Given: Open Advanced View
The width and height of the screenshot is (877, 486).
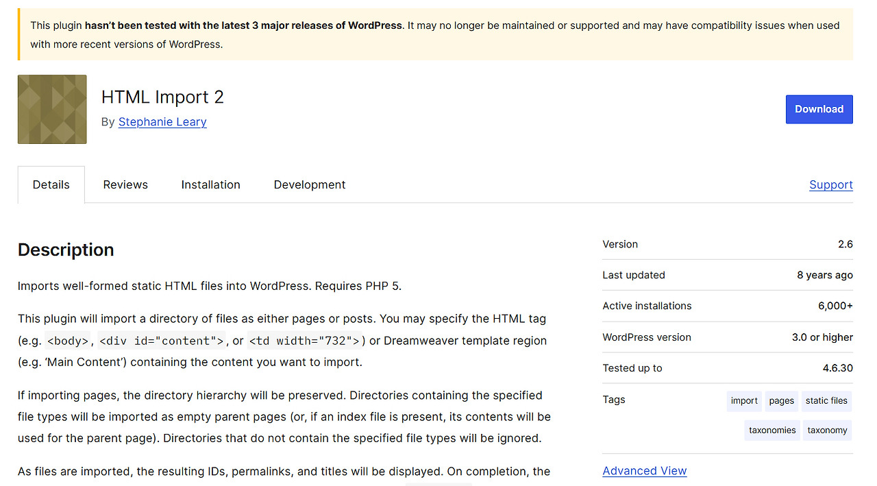Looking at the screenshot, I should point(644,471).
